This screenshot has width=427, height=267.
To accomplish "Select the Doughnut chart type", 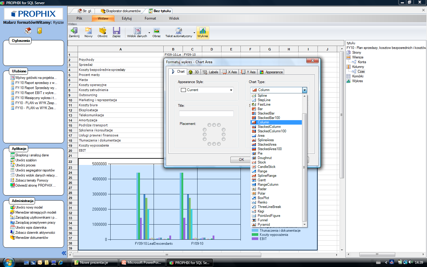I will coord(265,158).
